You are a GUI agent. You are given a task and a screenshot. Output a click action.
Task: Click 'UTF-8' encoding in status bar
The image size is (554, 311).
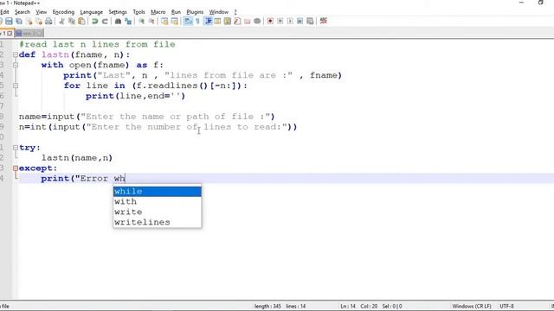[506, 306]
